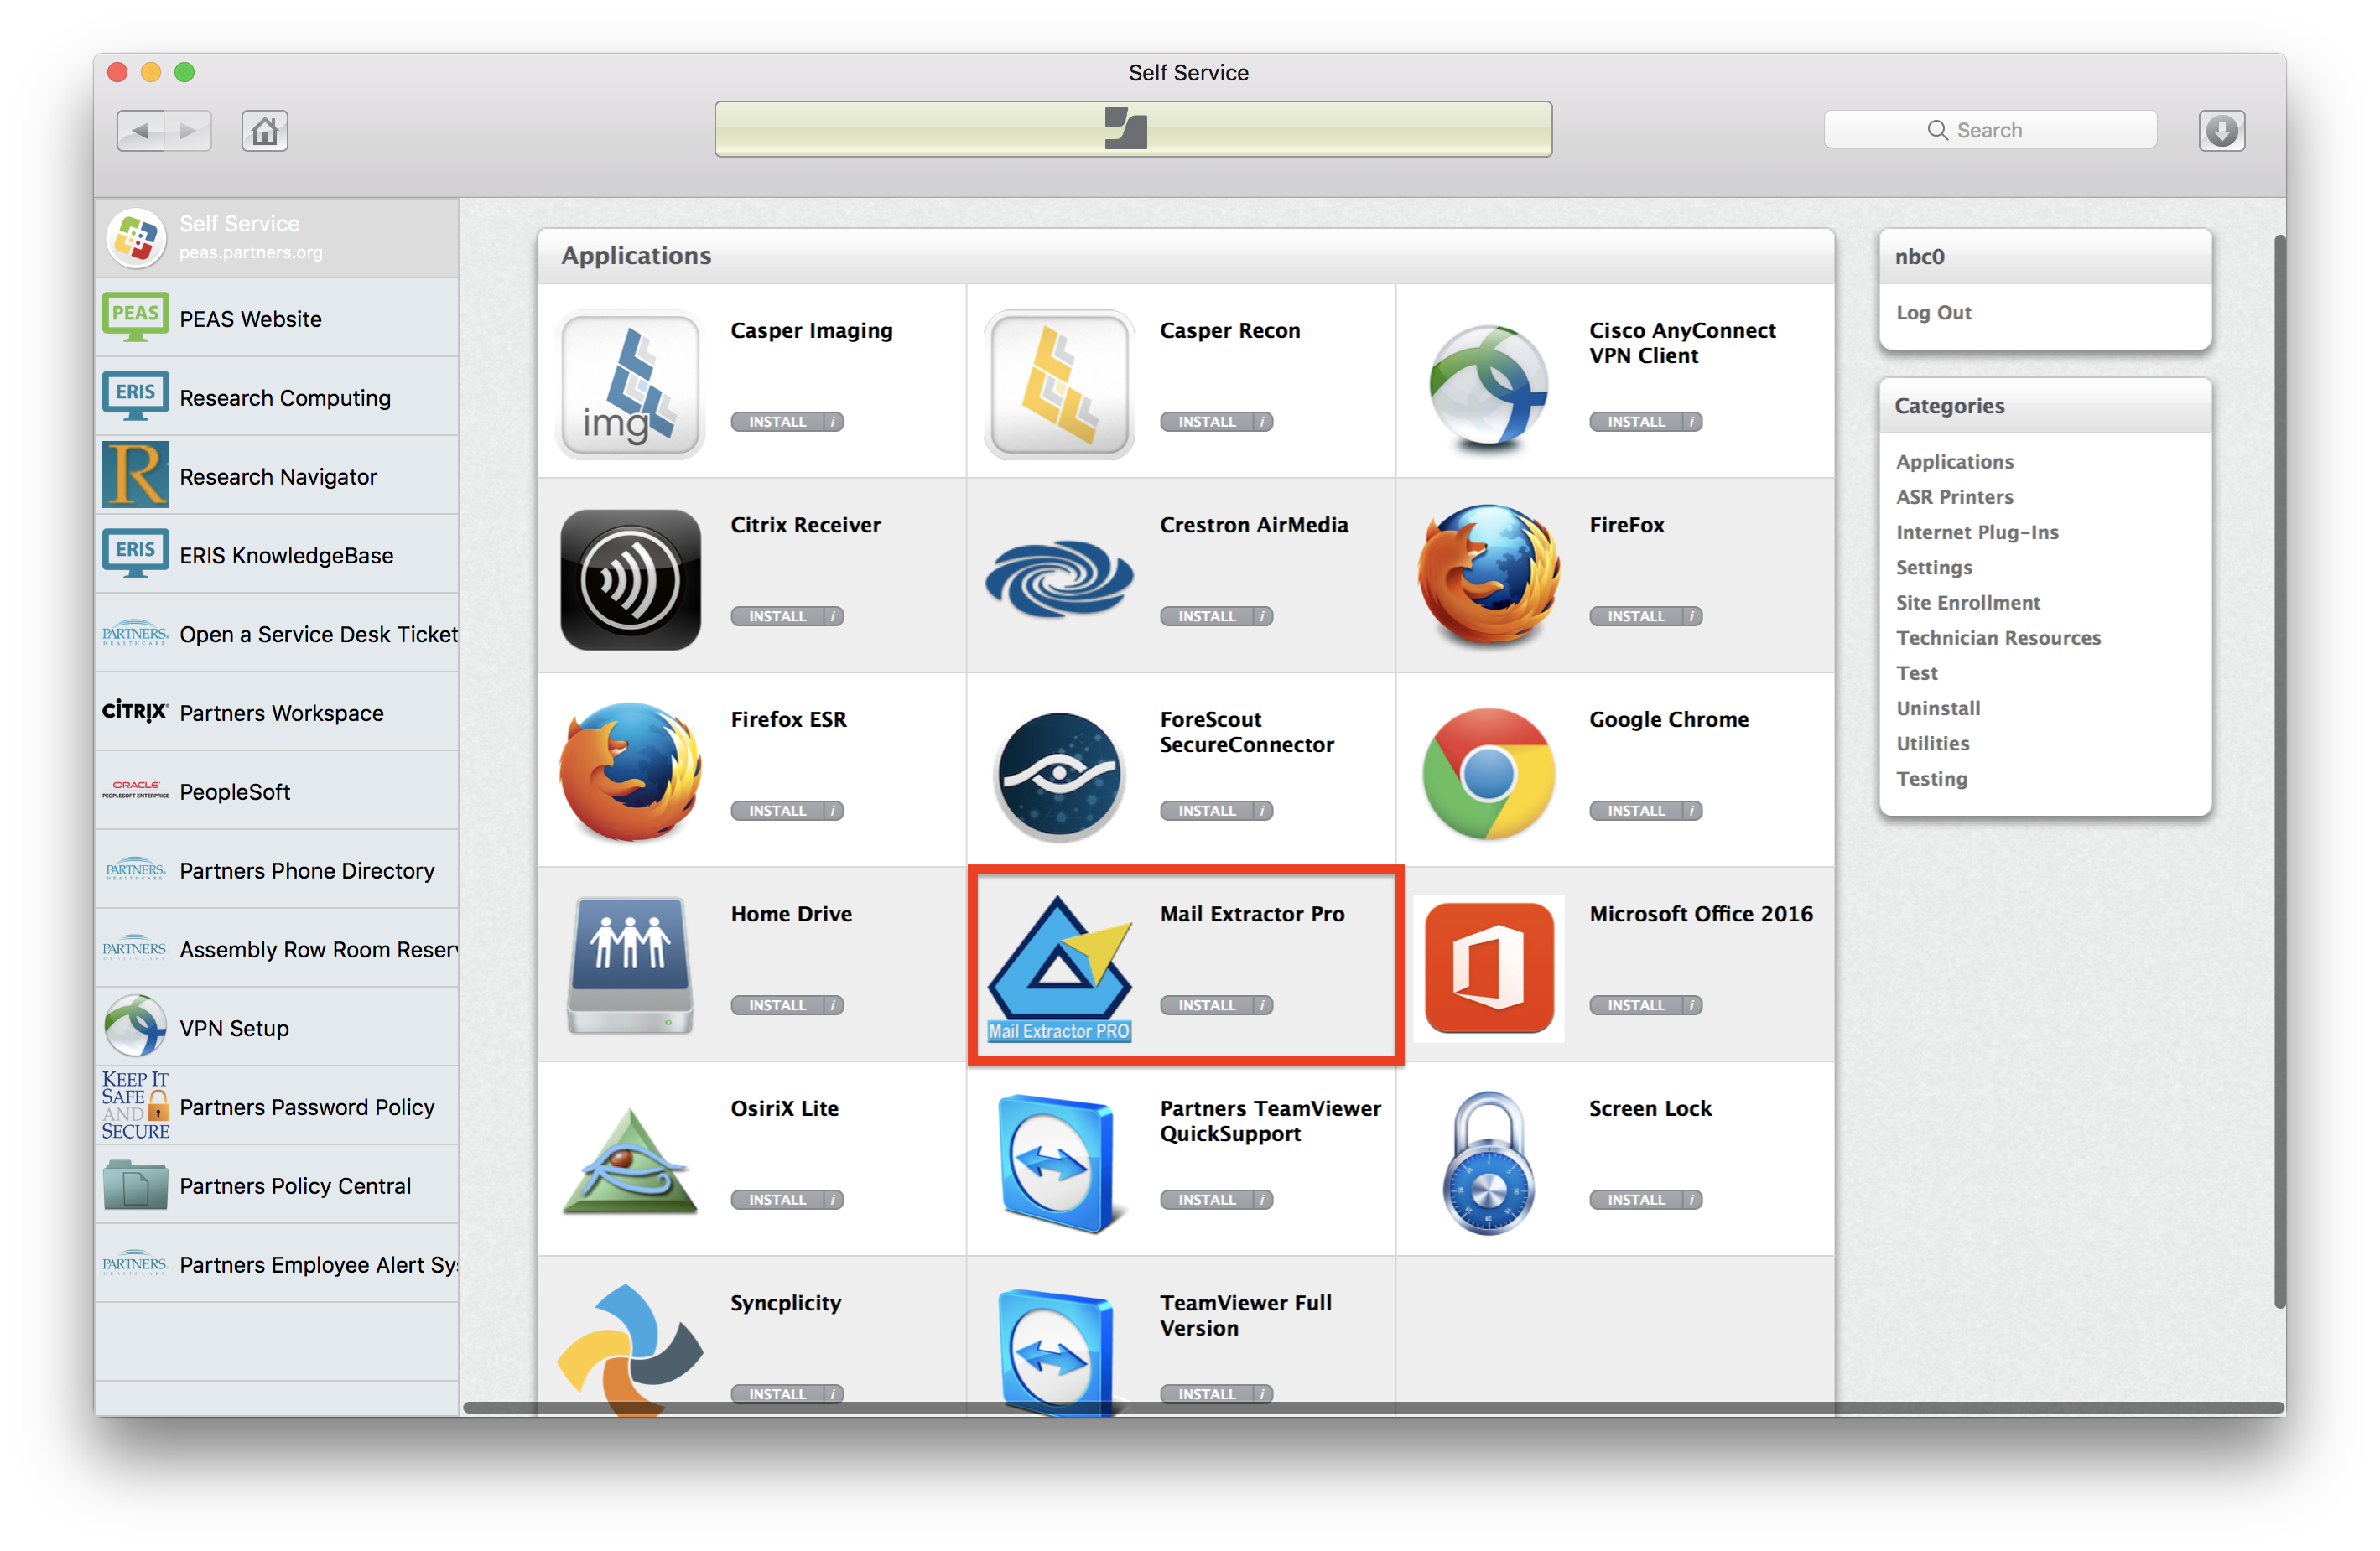Click the PEAS Website sidebar icon
Viewport: 2380px width, 1551px height.
click(135, 317)
